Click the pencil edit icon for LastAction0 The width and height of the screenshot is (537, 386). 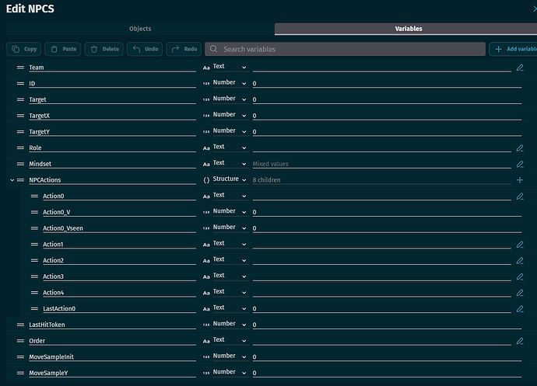[x=520, y=309]
